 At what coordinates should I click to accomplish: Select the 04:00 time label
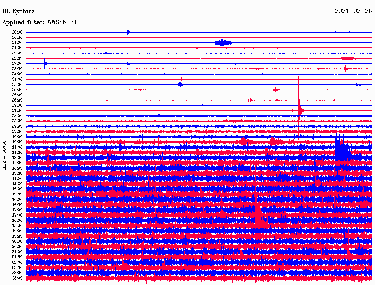pos(17,74)
